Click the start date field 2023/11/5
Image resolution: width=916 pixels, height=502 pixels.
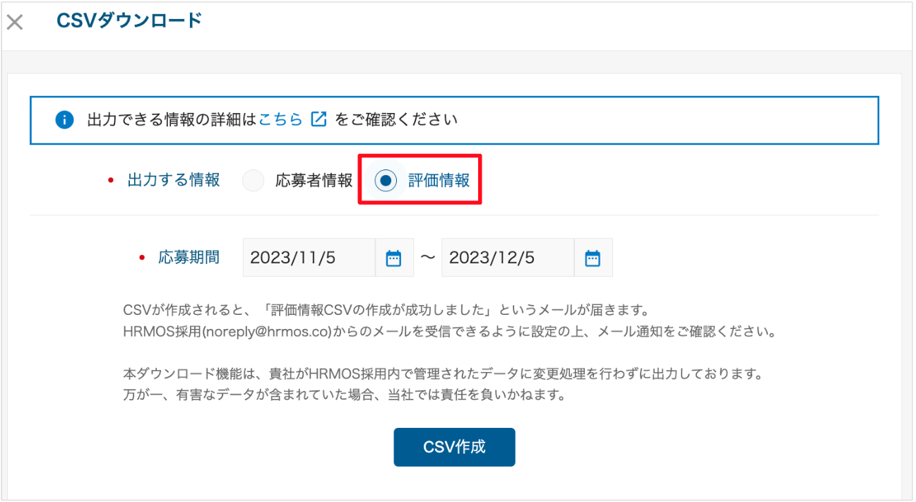pyautogui.click(x=309, y=258)
